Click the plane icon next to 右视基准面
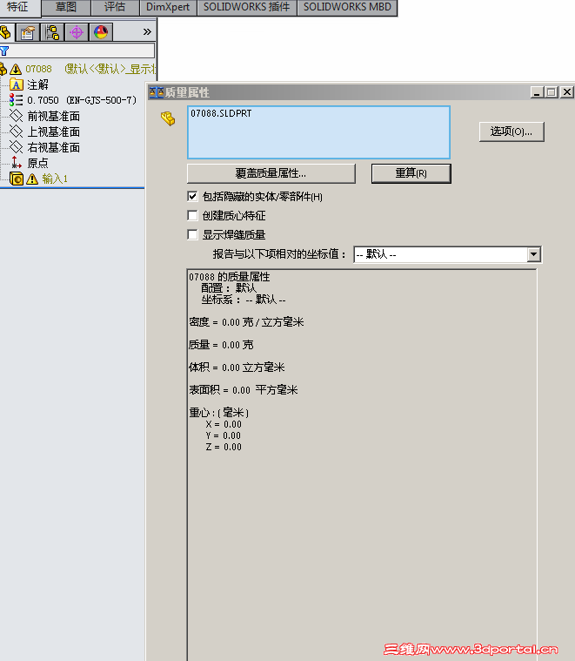The image size is (575, 661). point(16,146)
